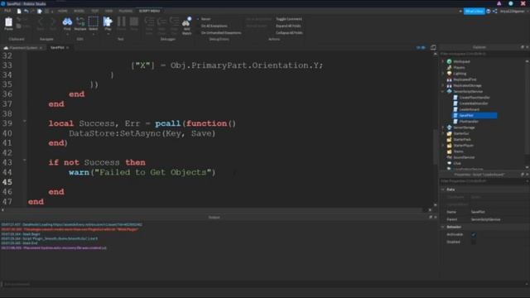
Task: Select SoundService in Explorer
Action: click(x=464, y=157)
